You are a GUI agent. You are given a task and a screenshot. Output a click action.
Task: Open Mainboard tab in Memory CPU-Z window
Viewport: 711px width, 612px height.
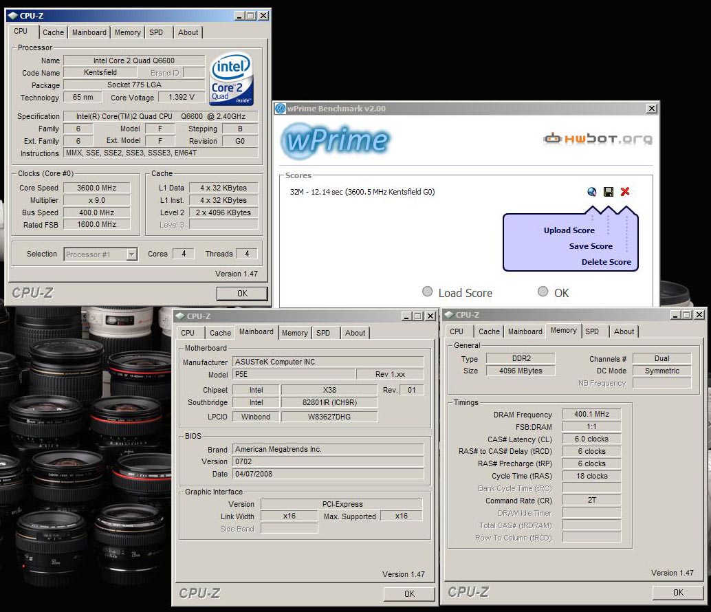pos(525,331)
